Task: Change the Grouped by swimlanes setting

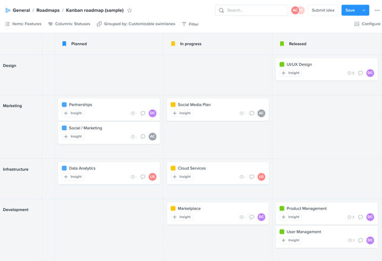Action: (136, 24)
